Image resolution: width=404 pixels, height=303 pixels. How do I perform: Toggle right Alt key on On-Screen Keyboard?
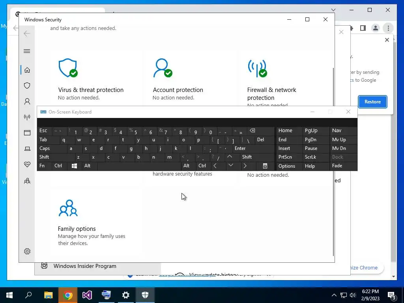(x=189, y=166)
